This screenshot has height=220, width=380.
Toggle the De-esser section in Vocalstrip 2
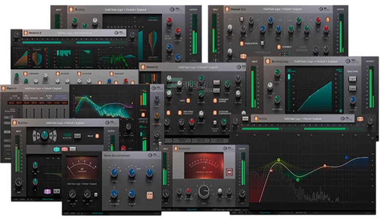[58, 74]
